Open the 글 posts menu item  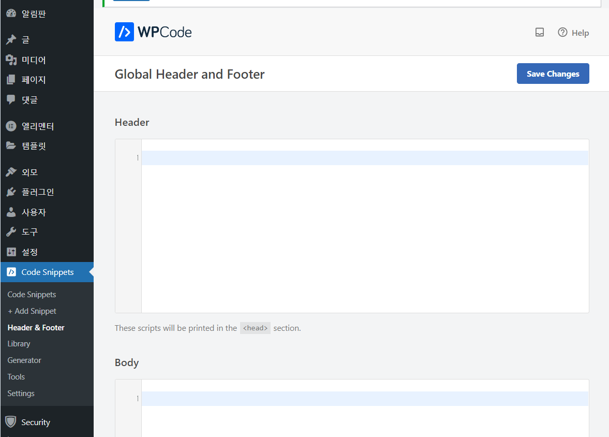tap(47, 39)
